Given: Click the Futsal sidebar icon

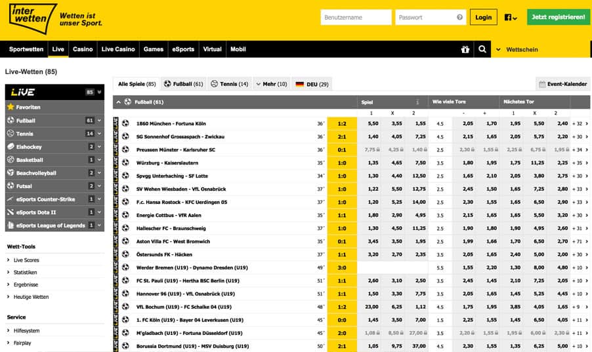Looking at the screenshot, I should [11, 186].
